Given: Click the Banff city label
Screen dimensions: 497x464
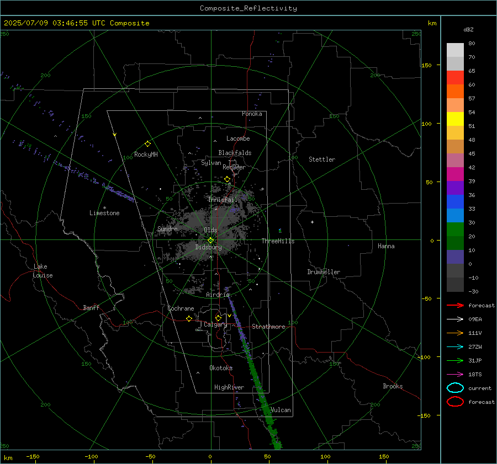Looking at the screenshot, I should [91, 307].
